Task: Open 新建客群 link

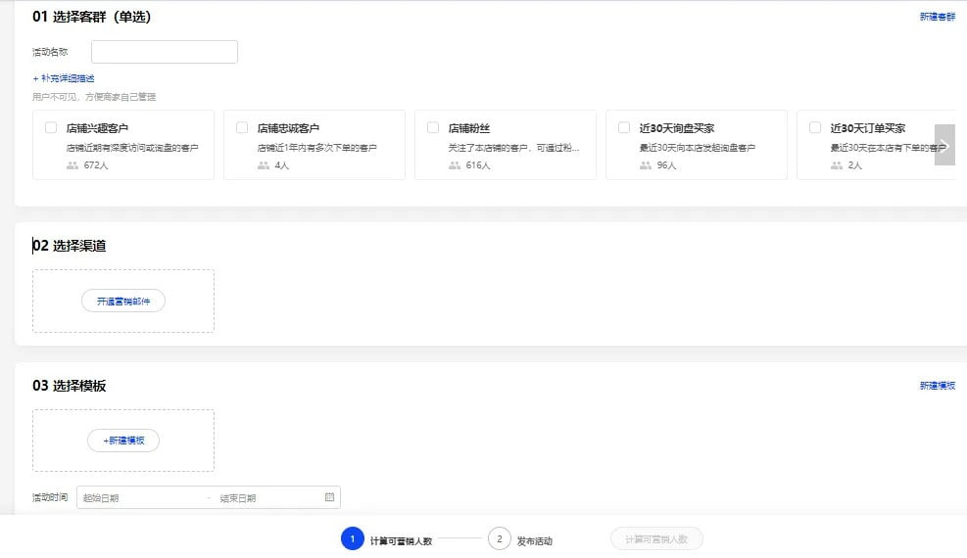Action: pyautogui.click(x=937, y=17)
